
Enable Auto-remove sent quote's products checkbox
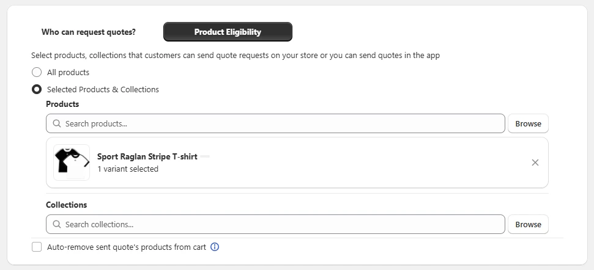tap(37, 247)
